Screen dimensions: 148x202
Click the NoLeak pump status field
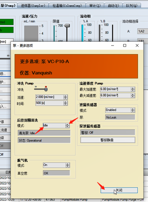[x=120, y=117]
